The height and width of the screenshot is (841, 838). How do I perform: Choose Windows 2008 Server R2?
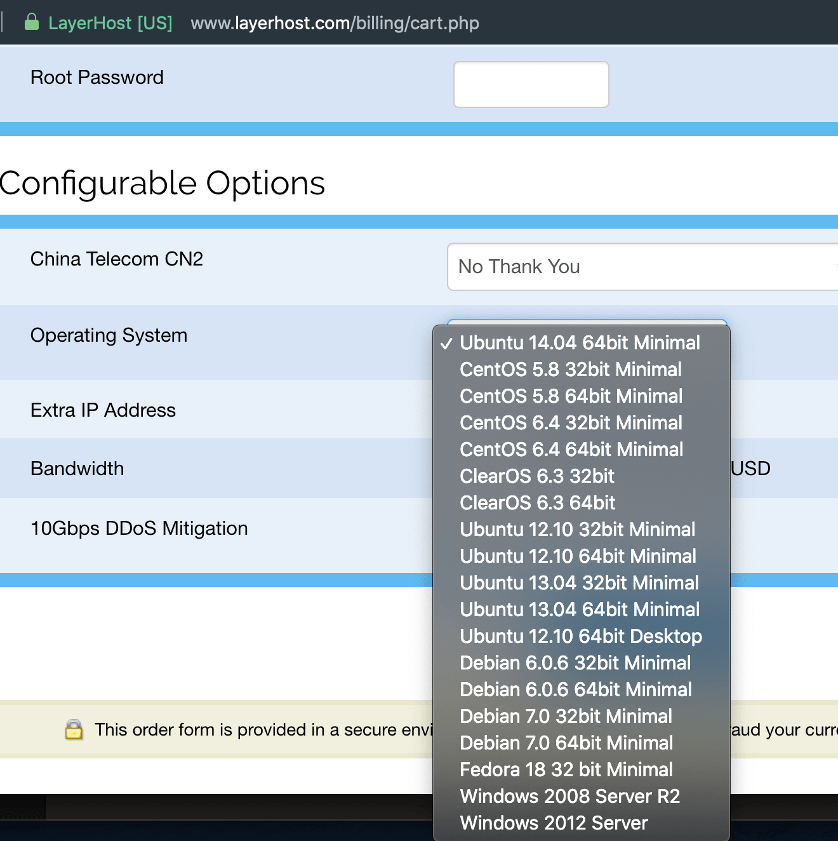click(569, 797)
